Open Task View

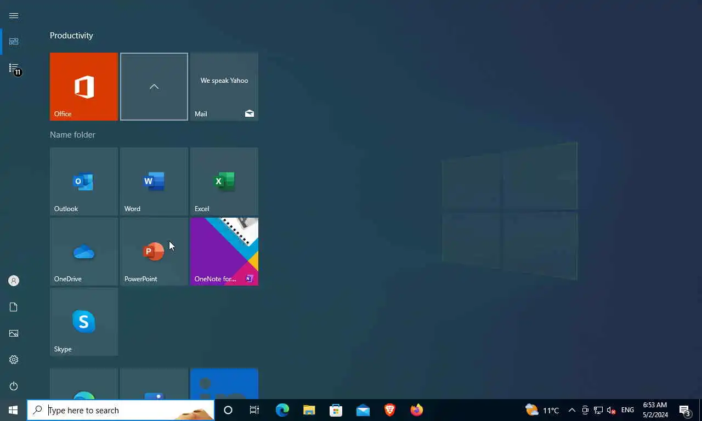point(254,410)
